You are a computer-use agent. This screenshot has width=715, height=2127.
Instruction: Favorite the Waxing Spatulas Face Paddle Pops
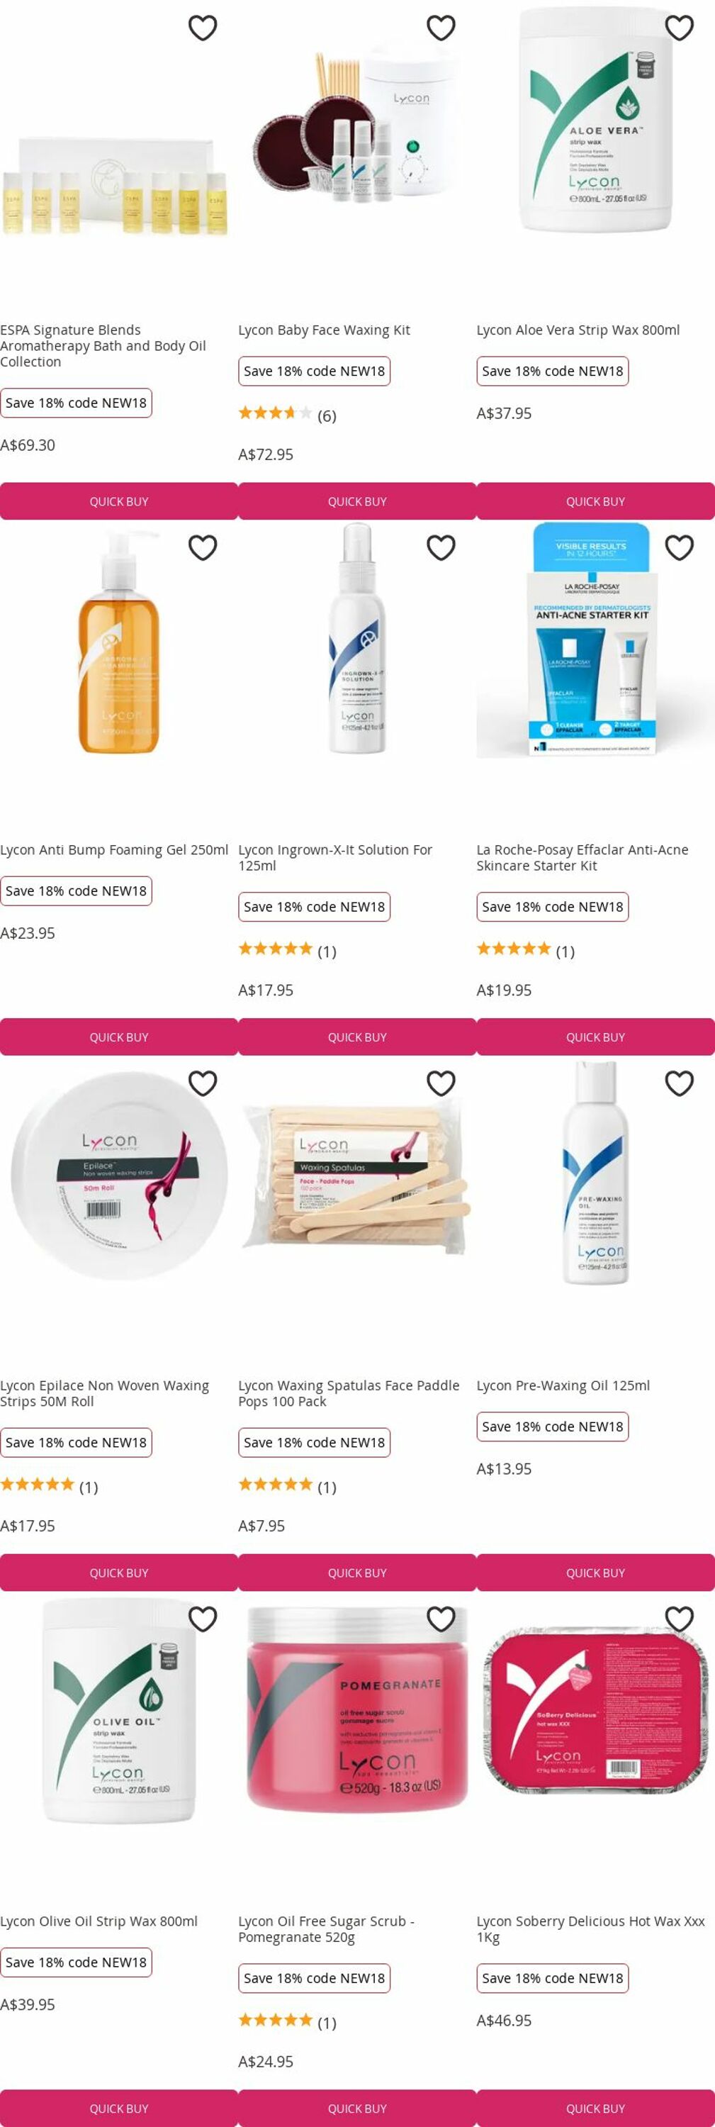pos(441,1083)
